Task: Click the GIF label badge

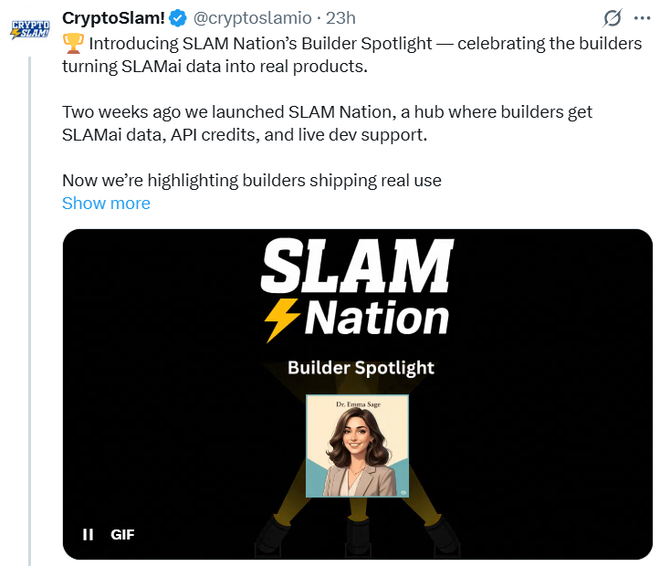Action: pos(122,535)
